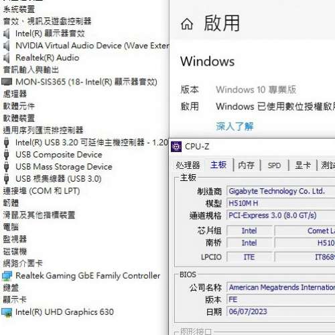The height and width of the screenshot is (335, 335).
Task: Open the SPD tab in CPU-Z
Action: pos(274,165)
